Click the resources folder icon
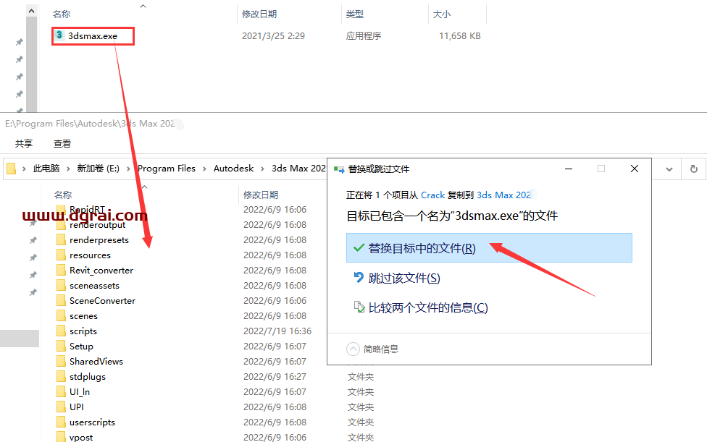This screenshot has width=707, height=442. click(61, 255)
